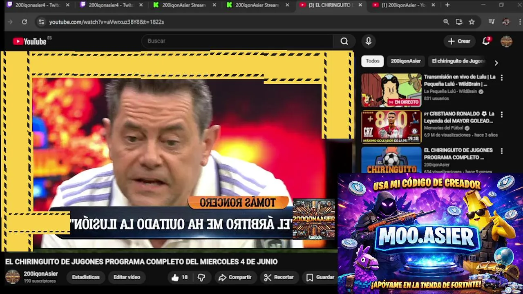The width and height of the screenshot is (523, 294).
Task: View site information icon in address bar
Action: point(41,22)
